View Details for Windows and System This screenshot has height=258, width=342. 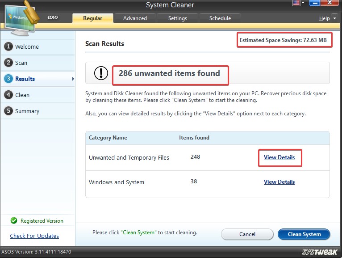[x=279, y=182]
